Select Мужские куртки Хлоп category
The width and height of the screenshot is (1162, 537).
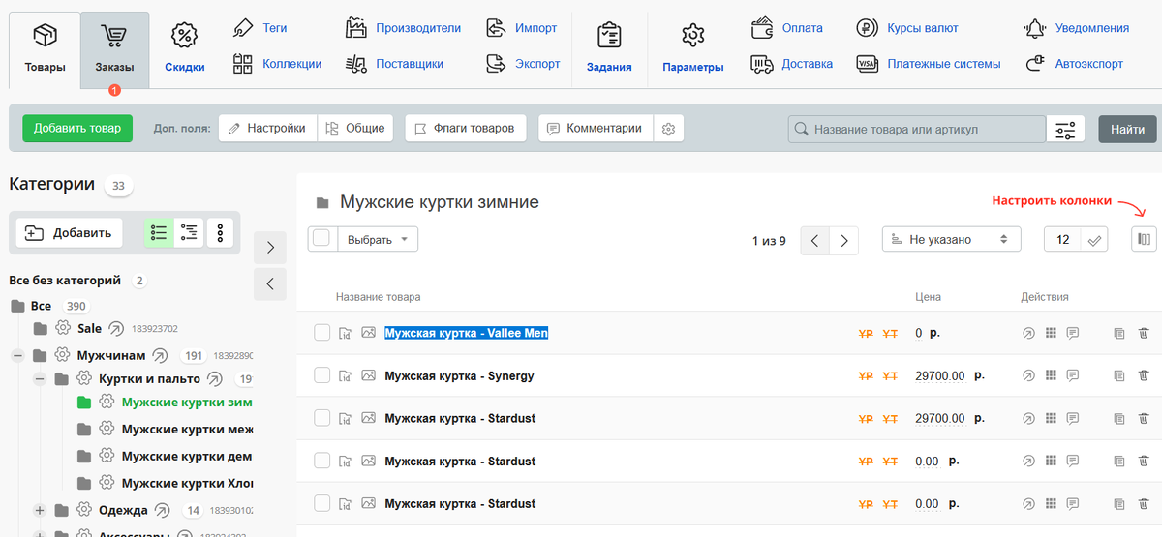pyautogui.click(x=187, y=483)
